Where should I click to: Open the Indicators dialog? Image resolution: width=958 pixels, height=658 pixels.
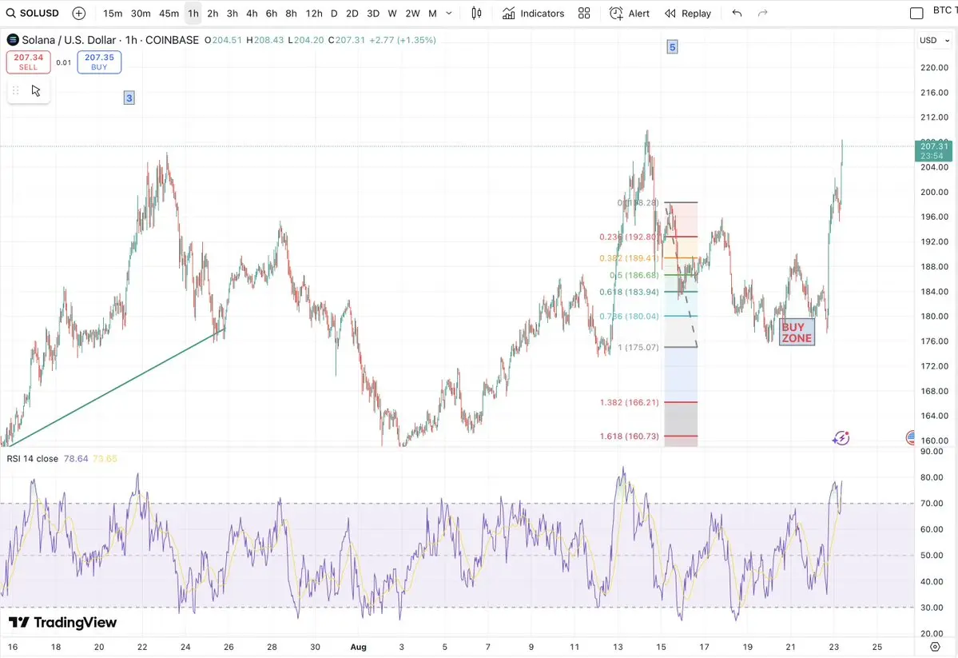(x=534, y=13)
